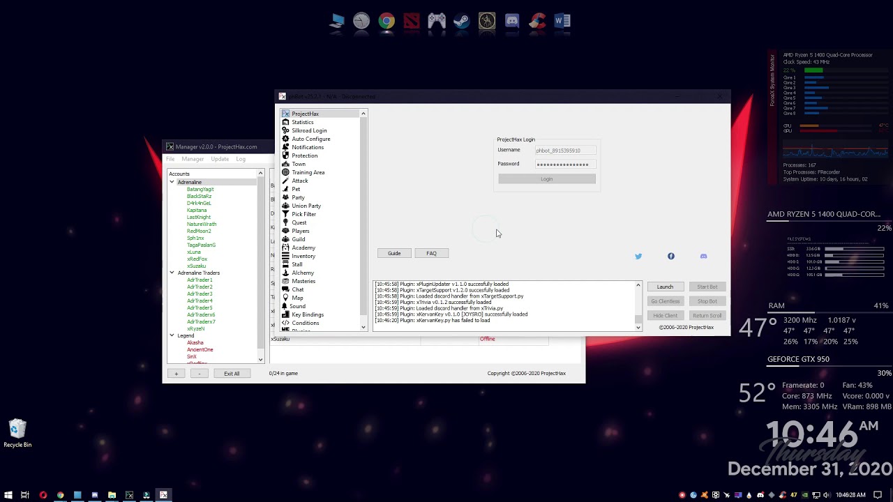The image size is (893, 502).
Task: Open Log menu in Manager window
Action: tap(241, 159)
